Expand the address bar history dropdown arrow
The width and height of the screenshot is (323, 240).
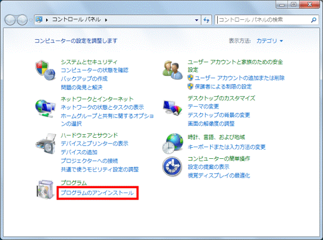tap(196, 20)
